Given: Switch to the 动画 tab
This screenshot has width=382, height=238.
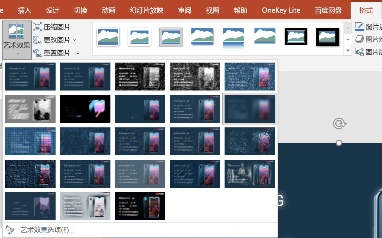Looking at the screenshot, I should pyautogui.click(x=109, y=10).
